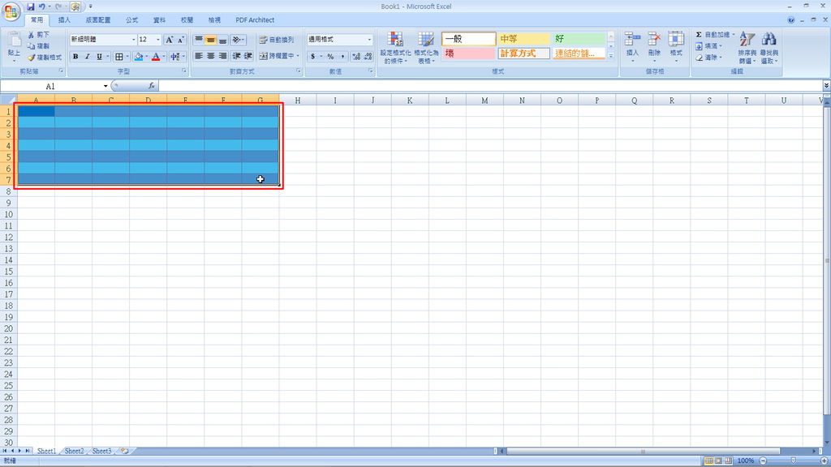
Task: Open Find & Select binoculars (尋找與選取)
Action: click(769, 48)
